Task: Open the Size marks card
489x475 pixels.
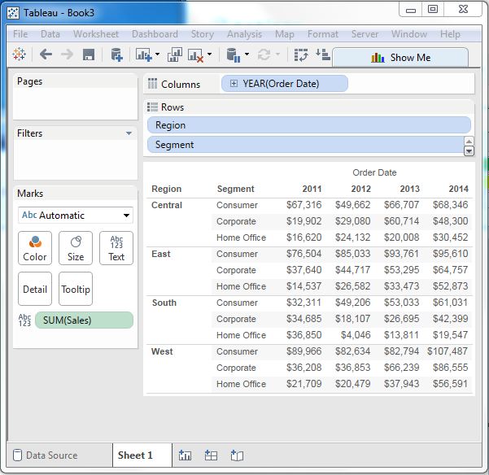Action: (x=76, y=248)
